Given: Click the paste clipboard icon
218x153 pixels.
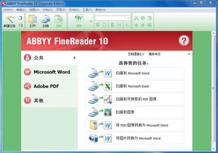Looking at the screenshot, I should pos(150,18).
